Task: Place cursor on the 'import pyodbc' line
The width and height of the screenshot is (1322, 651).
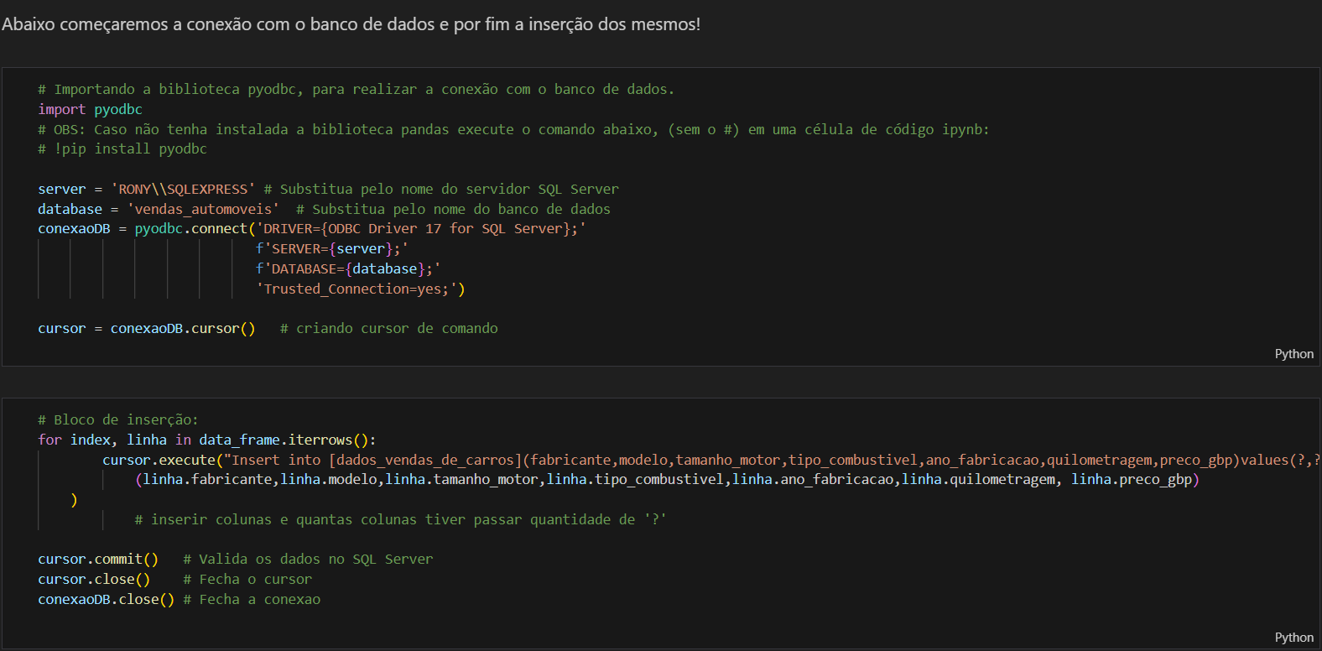Action: click(x=90, y=109)
